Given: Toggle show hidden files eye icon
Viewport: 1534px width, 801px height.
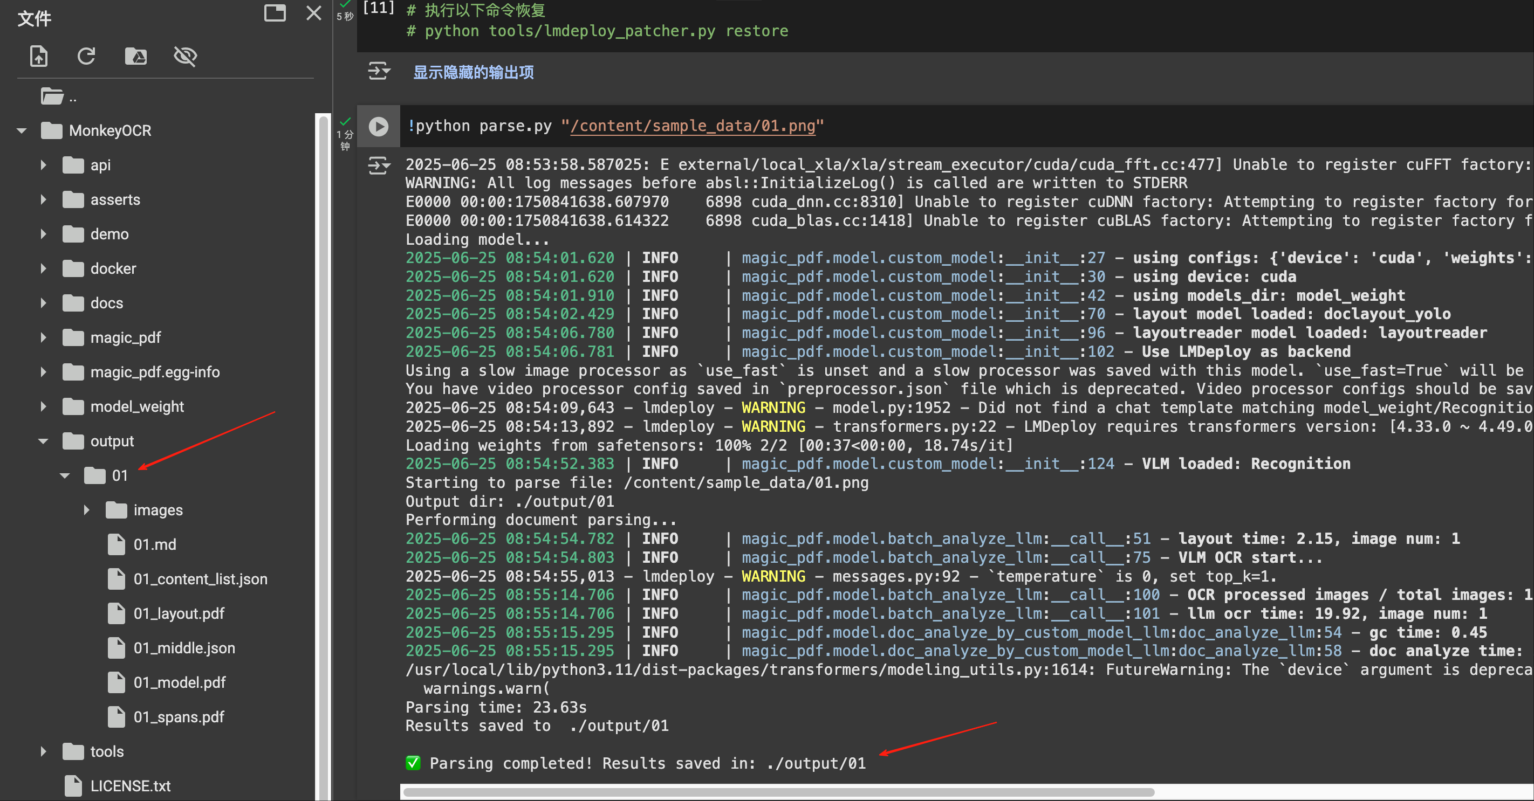Looking at the screenshot, I should (x=185, y=57).
